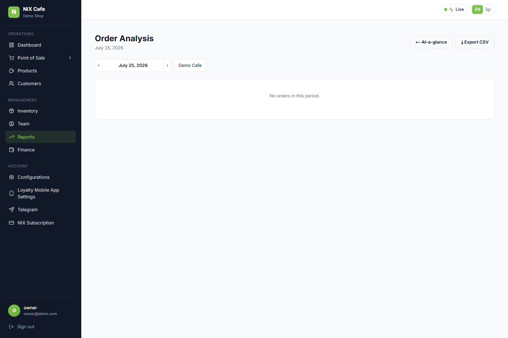Click the Demo Shop subtitle

[x=33, y=16]
